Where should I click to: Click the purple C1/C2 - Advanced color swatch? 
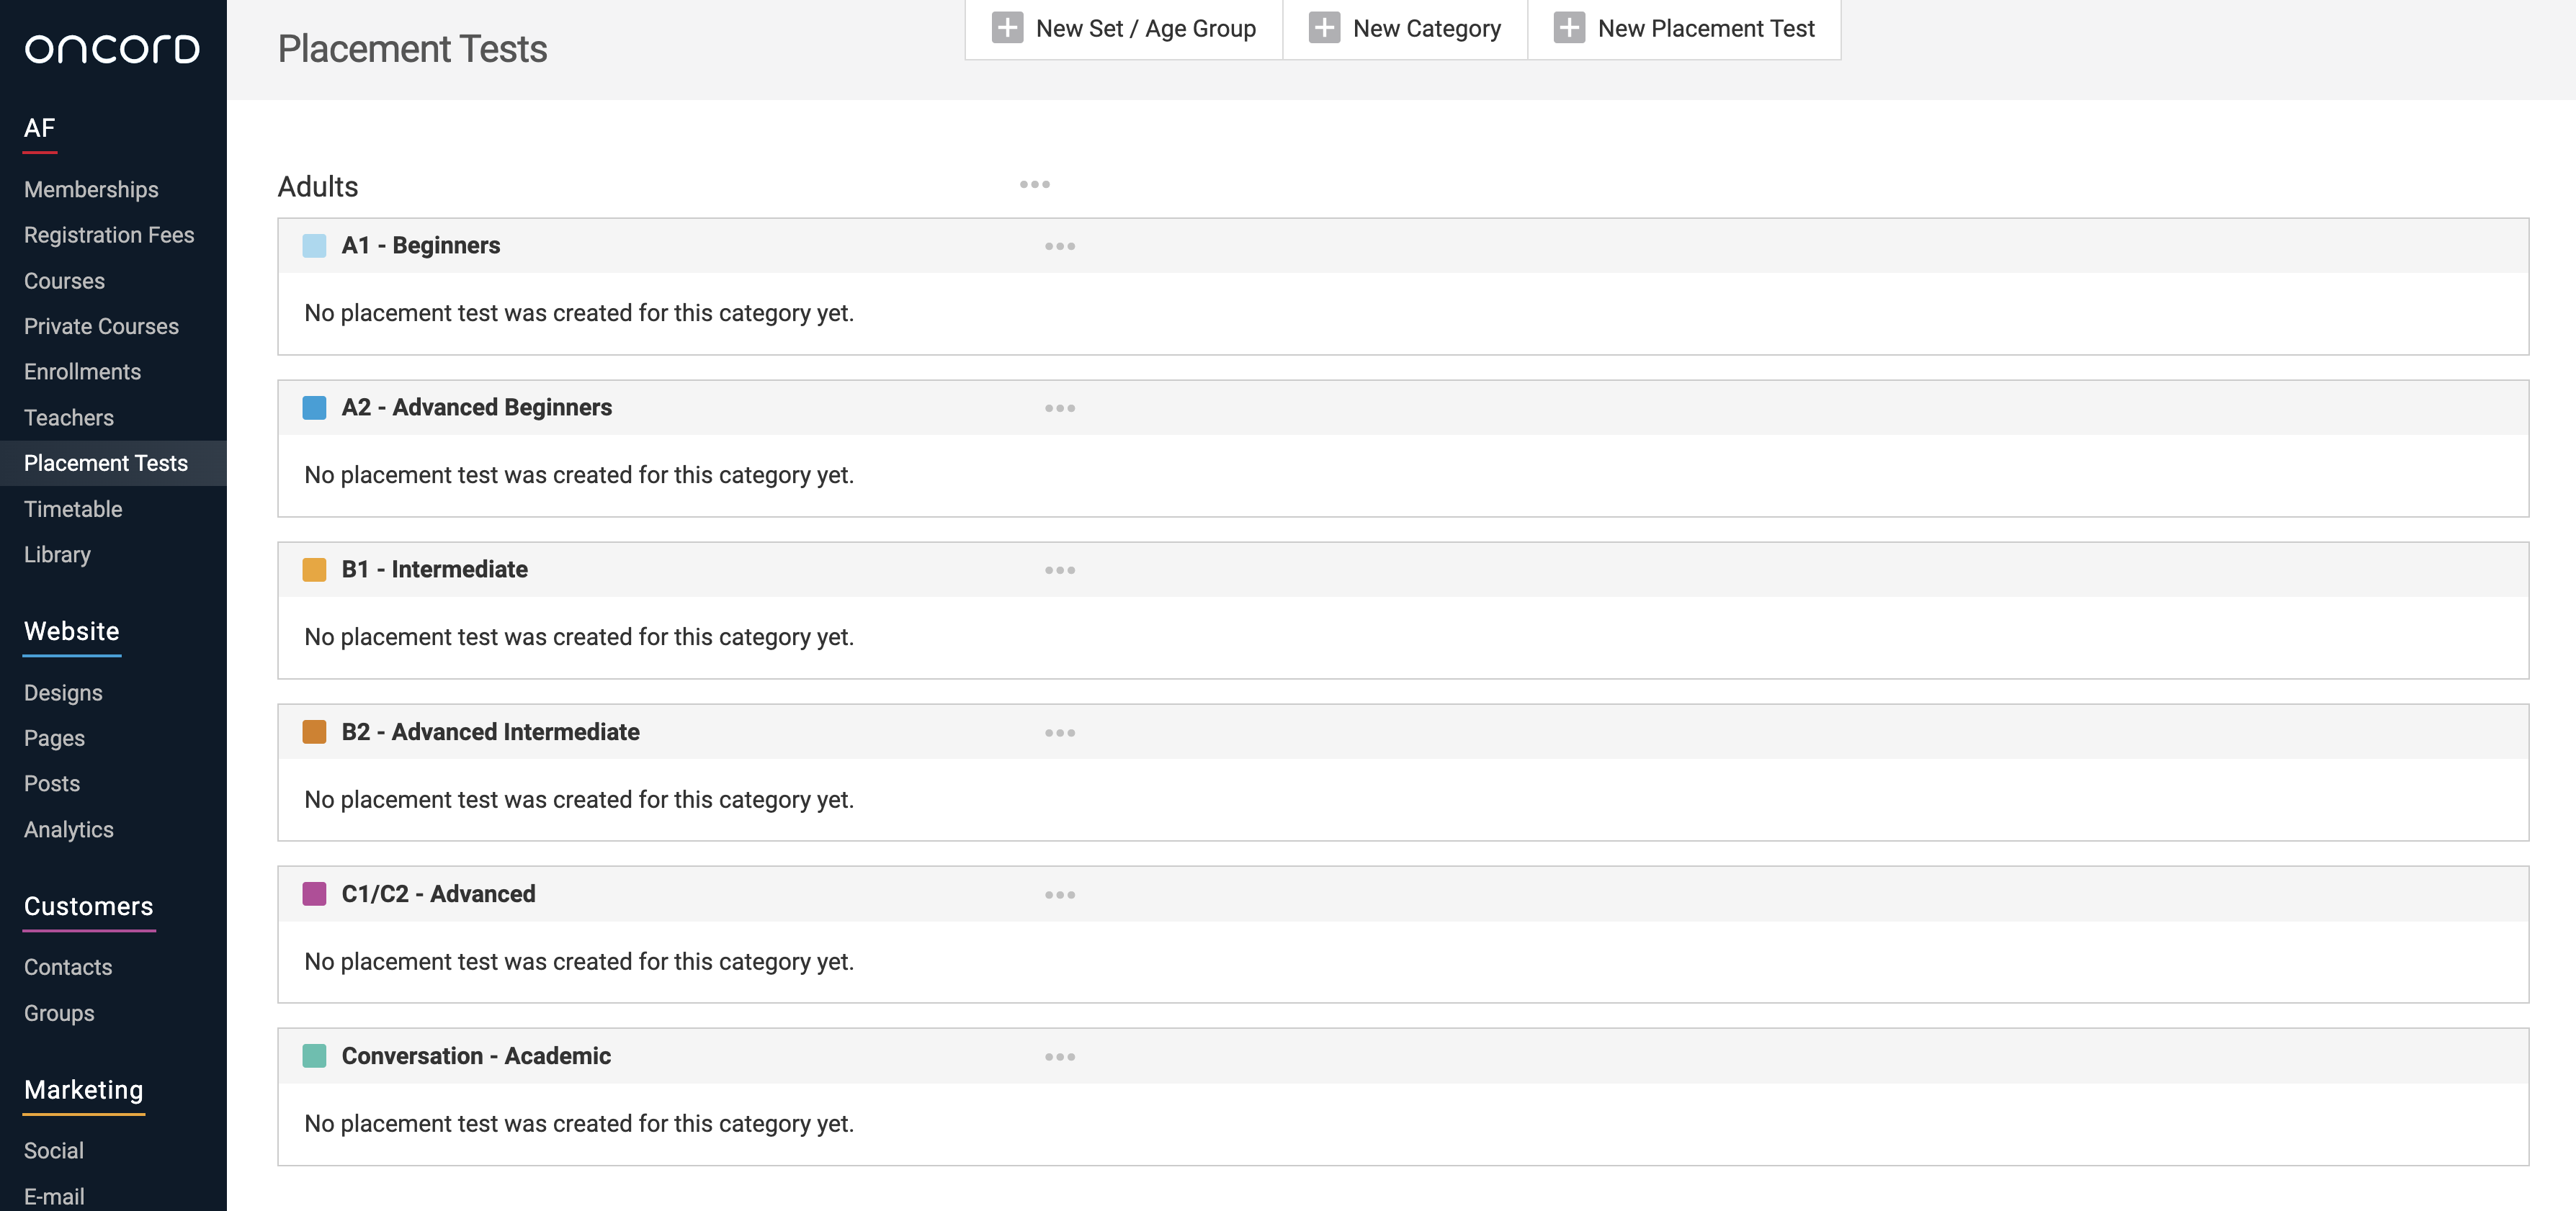(x=314, y=894)
